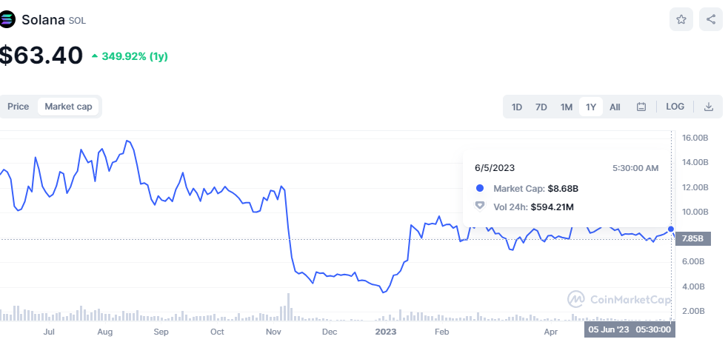Click the Aug month label on axis
Viewport: 728px width, 342px height.
(x=105, y=332)
